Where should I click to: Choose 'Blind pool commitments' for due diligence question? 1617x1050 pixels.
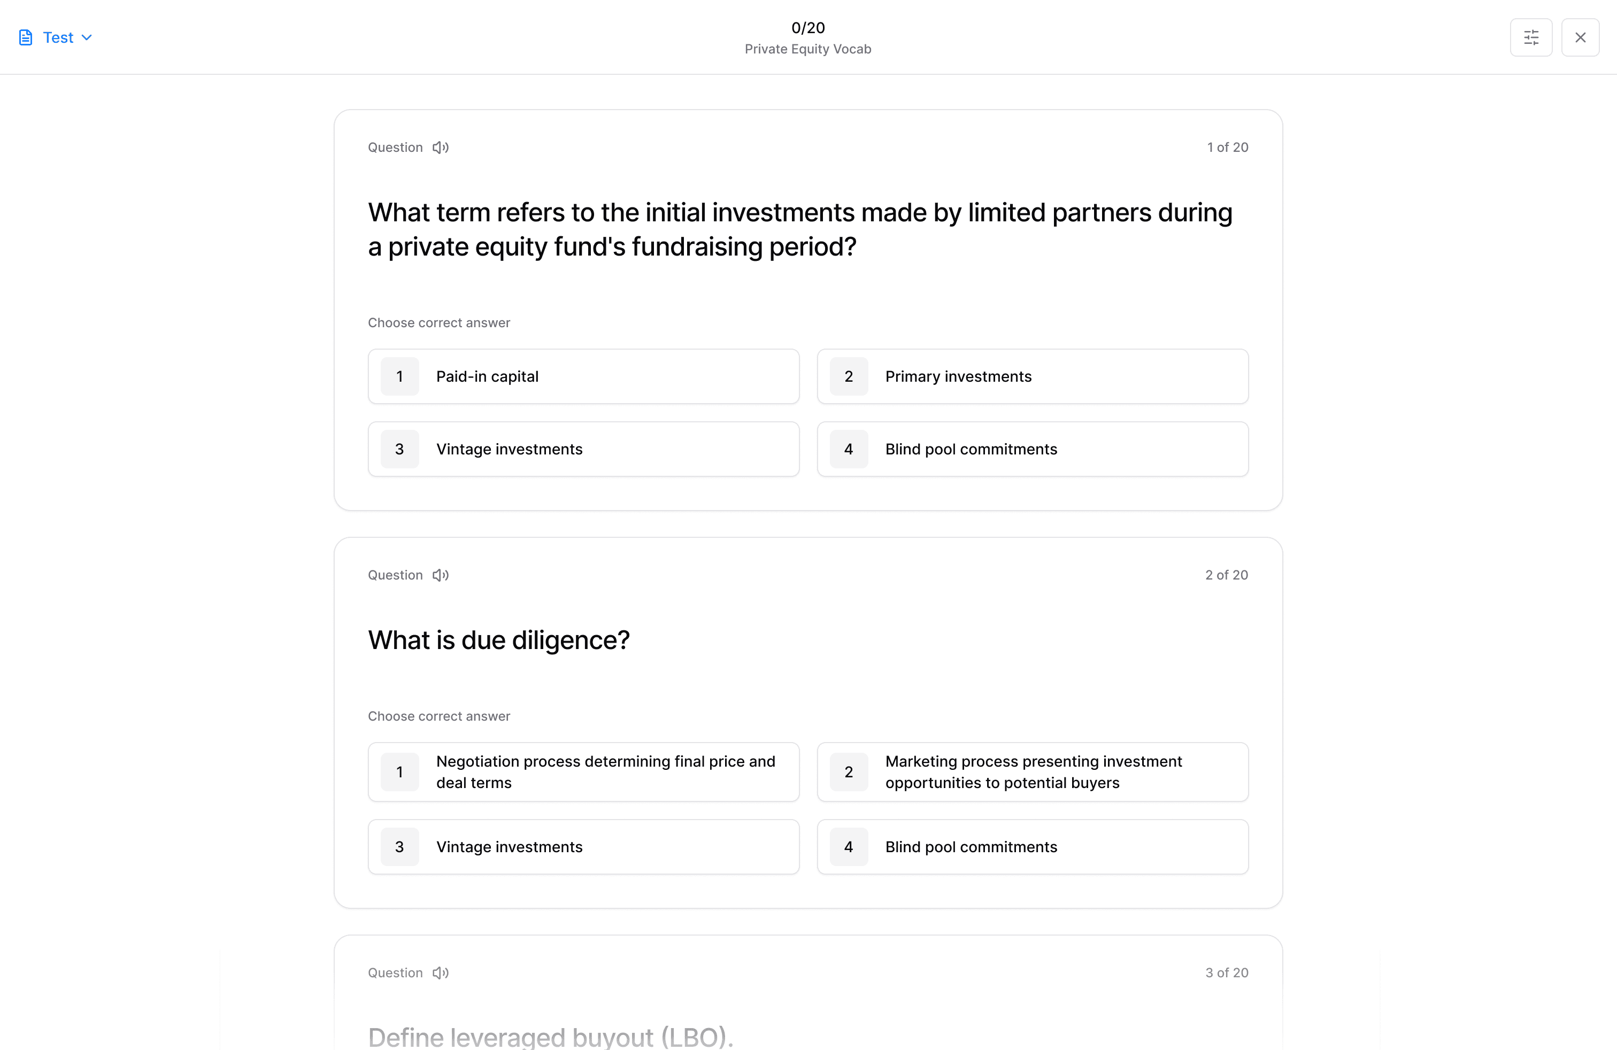tap(1032, 847)
